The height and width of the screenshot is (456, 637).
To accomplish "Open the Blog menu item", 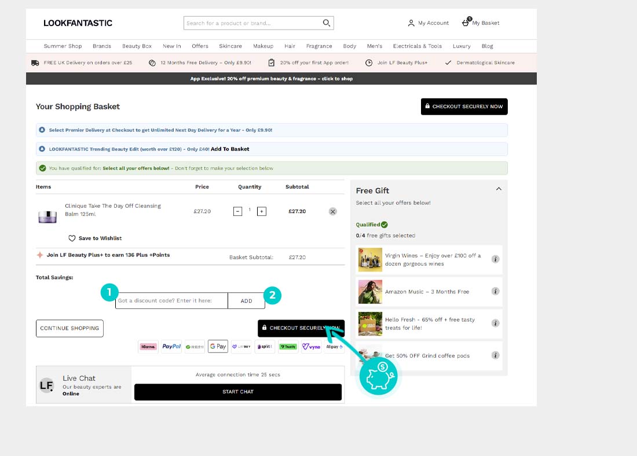I will [x=487, y=46].
